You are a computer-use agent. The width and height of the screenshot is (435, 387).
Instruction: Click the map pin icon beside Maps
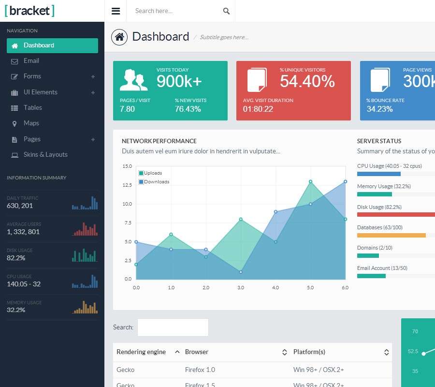[x=14, y=124]
